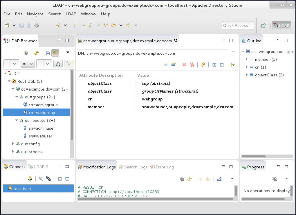Click the Open Perspective icon

click(x=263, y=25)
